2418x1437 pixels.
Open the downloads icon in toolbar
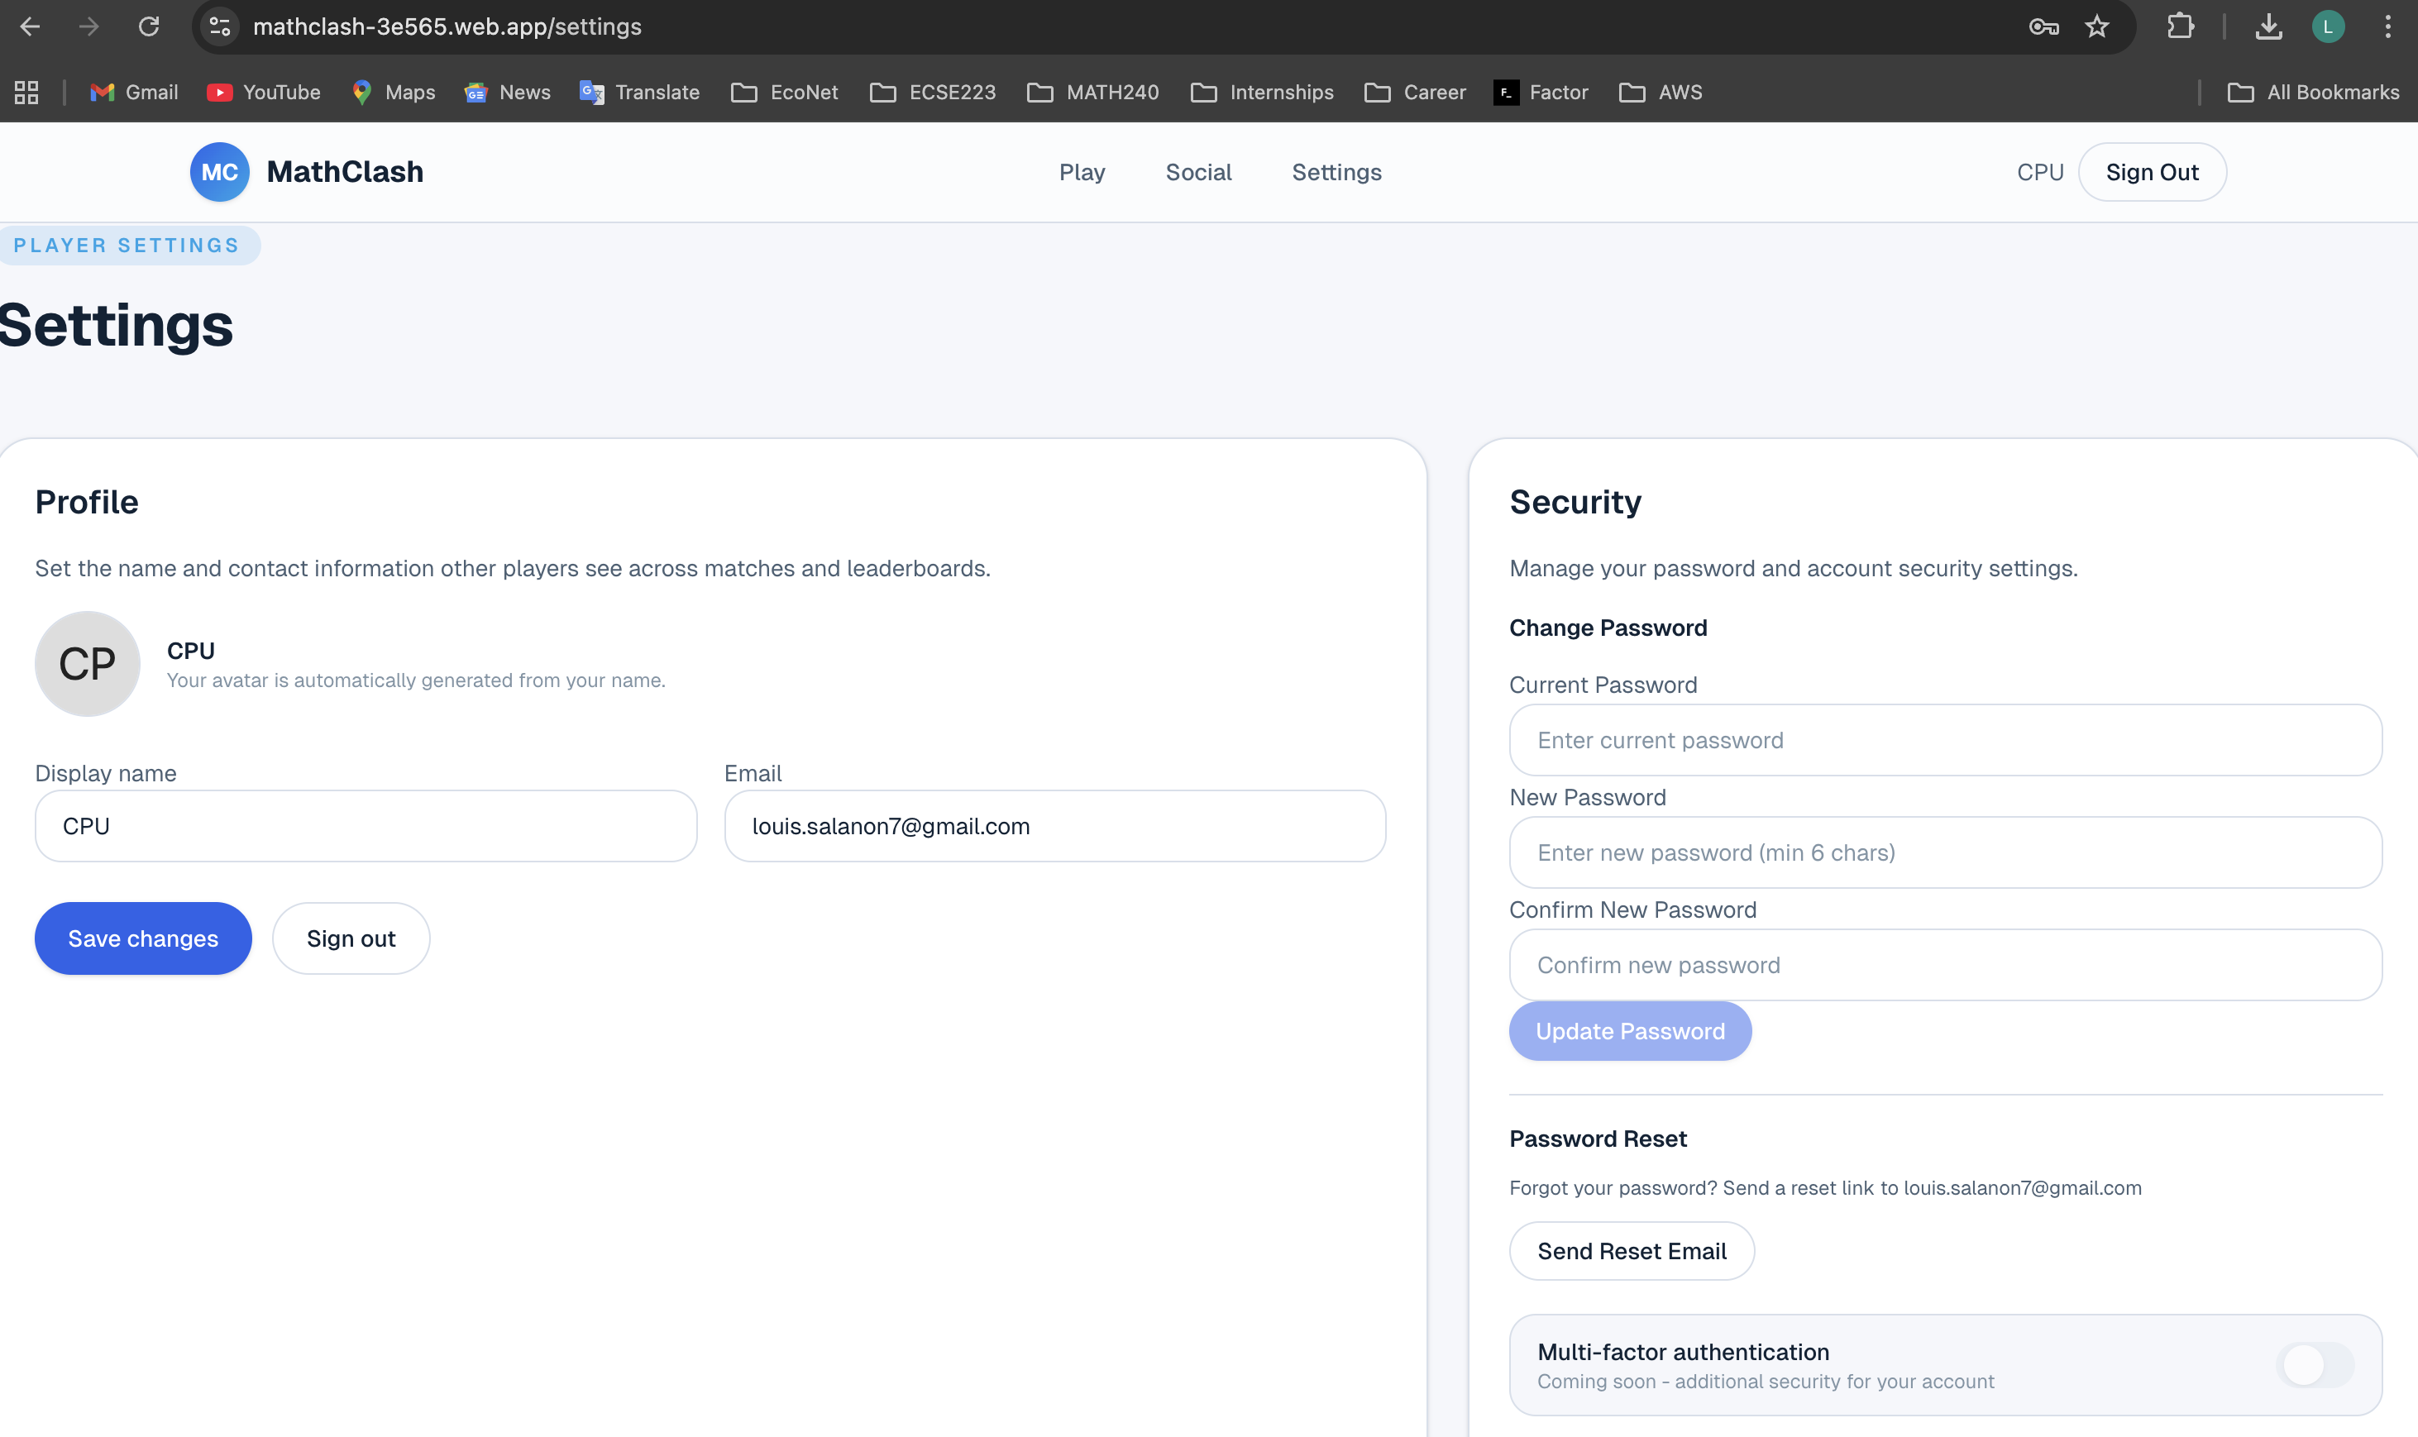2267,26
